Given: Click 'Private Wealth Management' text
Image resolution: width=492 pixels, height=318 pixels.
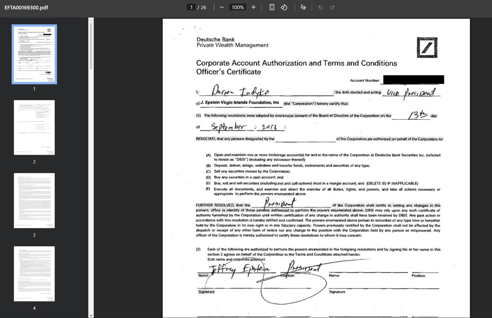Looking at the screenshot, I should pos(232,45).
